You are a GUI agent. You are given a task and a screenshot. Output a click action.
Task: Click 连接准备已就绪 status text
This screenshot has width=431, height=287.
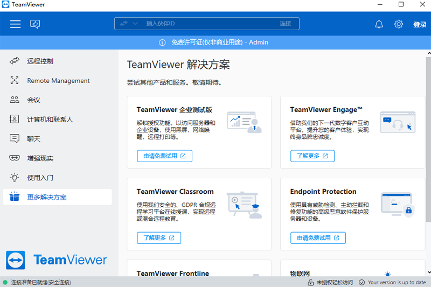(x=41, y=282)
